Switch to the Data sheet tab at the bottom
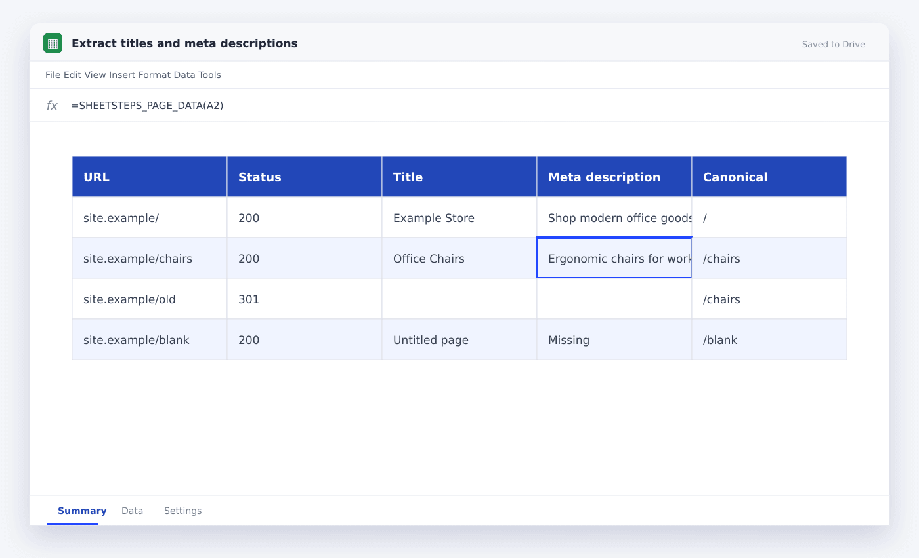919x558 pixels. coord(132,511)
